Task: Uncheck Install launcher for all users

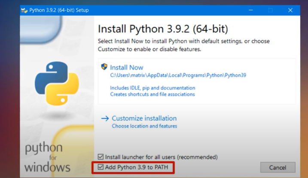Action: coord(101,157)
